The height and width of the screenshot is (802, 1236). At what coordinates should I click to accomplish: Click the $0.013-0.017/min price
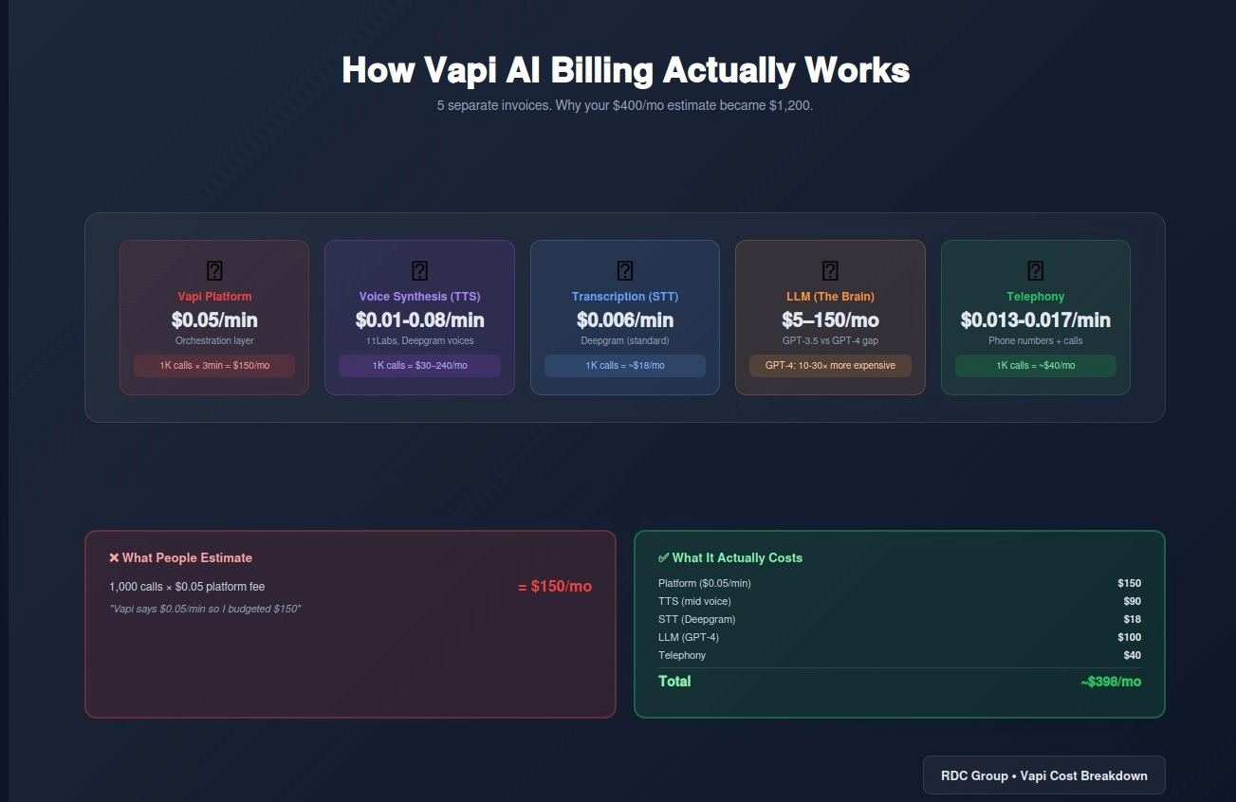tap(1035, 319)
